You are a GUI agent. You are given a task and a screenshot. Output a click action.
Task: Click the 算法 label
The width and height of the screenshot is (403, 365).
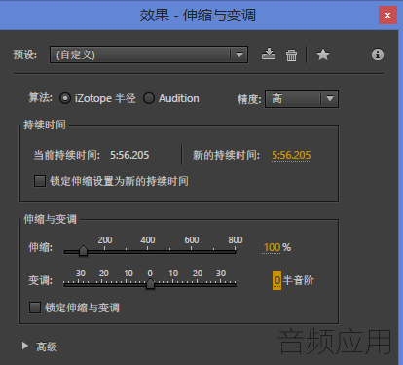tap(41, 97)
